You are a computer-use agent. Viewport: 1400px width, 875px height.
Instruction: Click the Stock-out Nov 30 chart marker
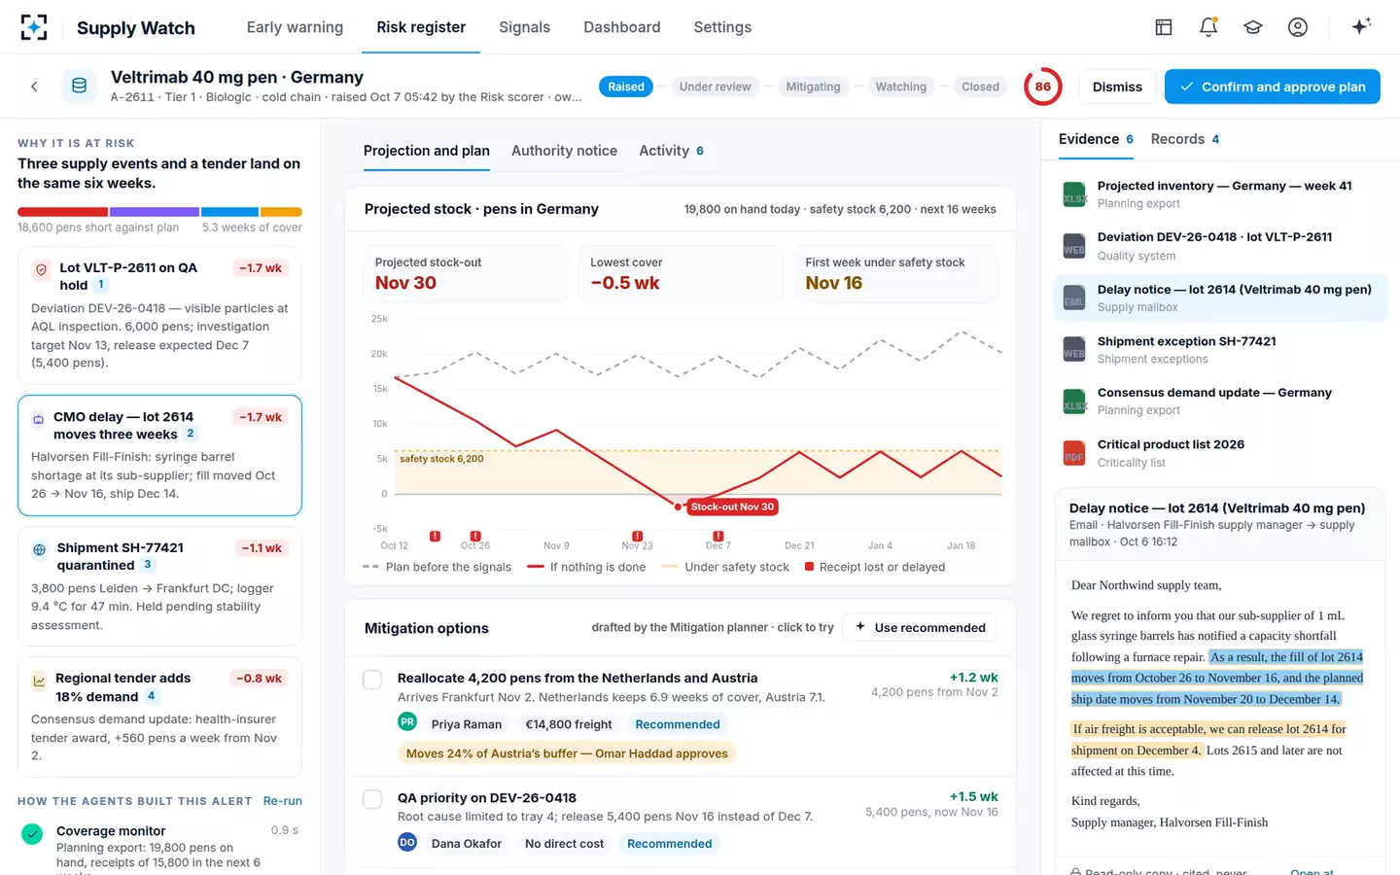[732, 507]
